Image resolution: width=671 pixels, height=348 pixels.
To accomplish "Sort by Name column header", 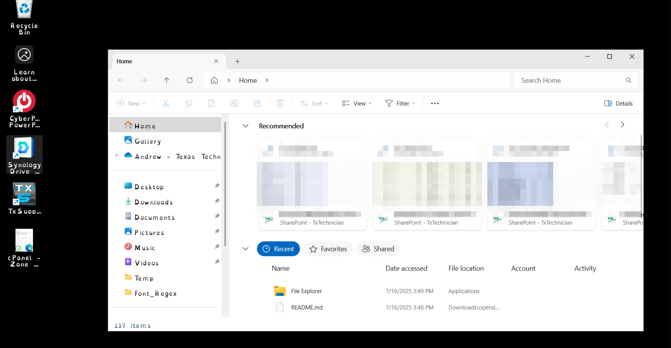I will pyautogui.click(x=281, y=268).
